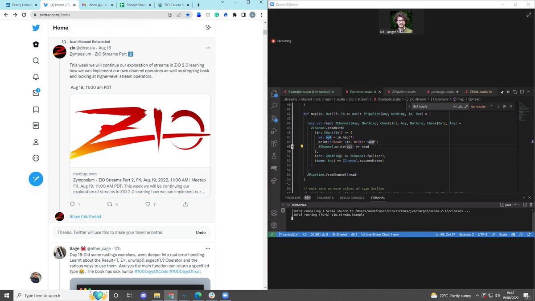
Task: Open Twitter Messages envelope
Action: point(36,93)
